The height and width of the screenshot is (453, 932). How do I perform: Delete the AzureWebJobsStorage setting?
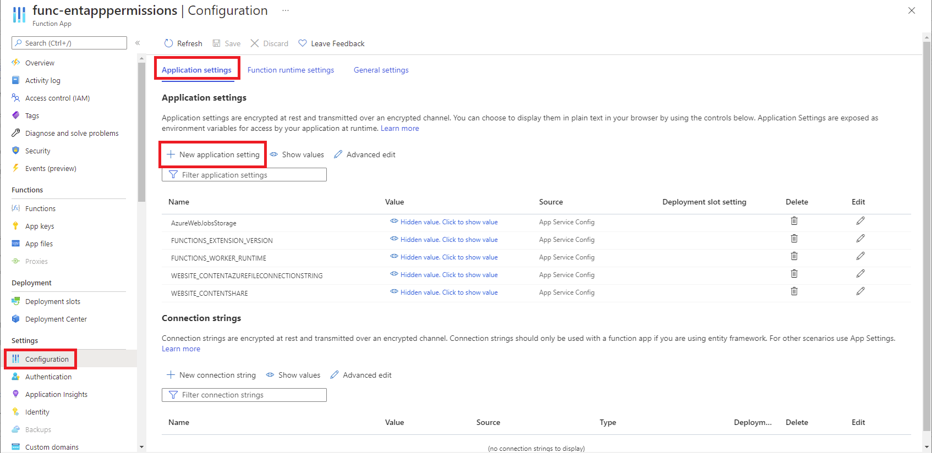pyautogui.click(x=794, y=221)
